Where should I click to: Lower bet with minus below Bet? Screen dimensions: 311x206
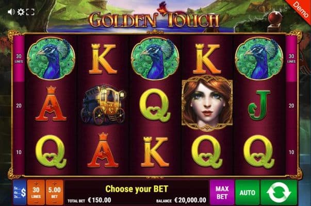[x=54, y=202]
